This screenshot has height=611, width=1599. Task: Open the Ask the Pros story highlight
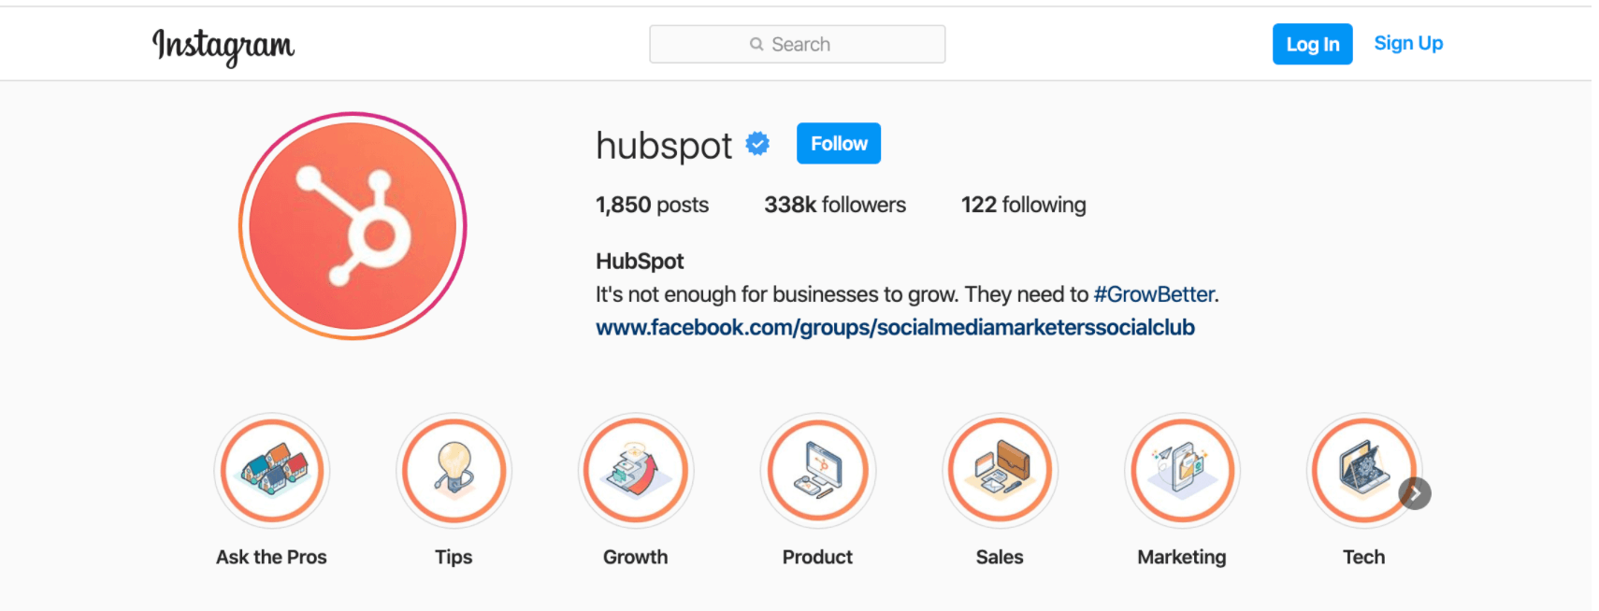click(272, 471)
